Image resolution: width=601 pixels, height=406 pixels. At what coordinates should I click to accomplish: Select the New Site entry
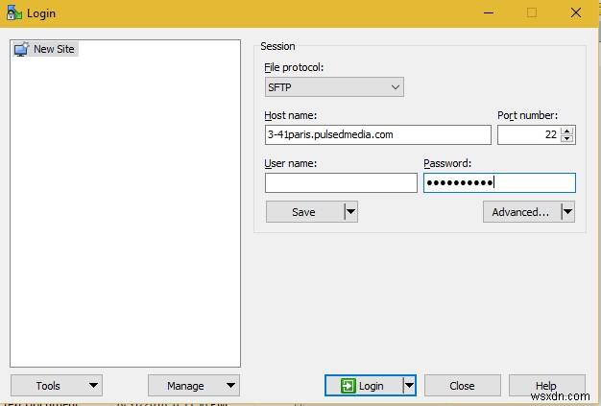click(x=46, y=49)
